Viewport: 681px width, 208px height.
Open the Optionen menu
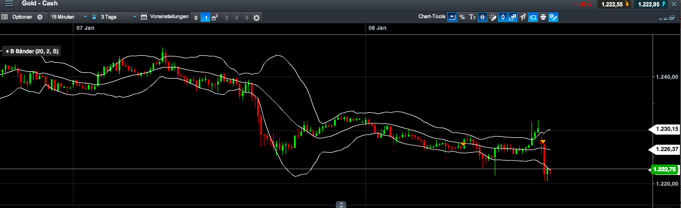[22, 17]
